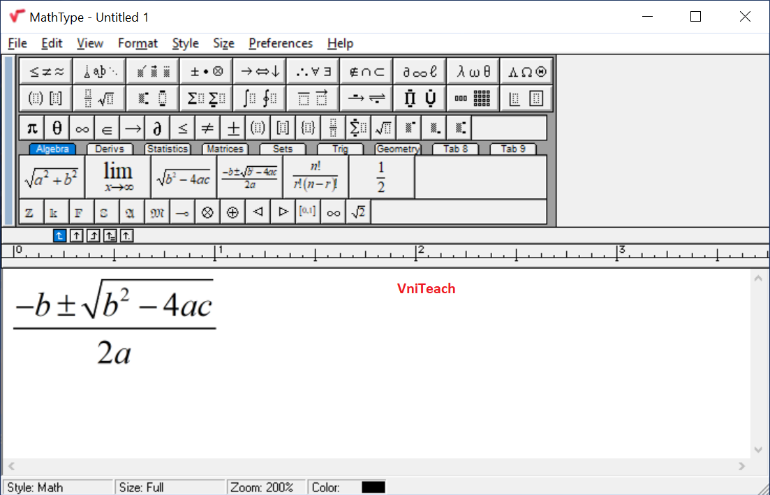
Task: Open the Greek lowercase letters palette
Action: (473, 70)
